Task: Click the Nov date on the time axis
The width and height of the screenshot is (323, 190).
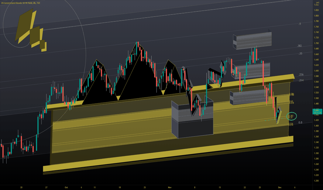Action: (x=170, y=187)
